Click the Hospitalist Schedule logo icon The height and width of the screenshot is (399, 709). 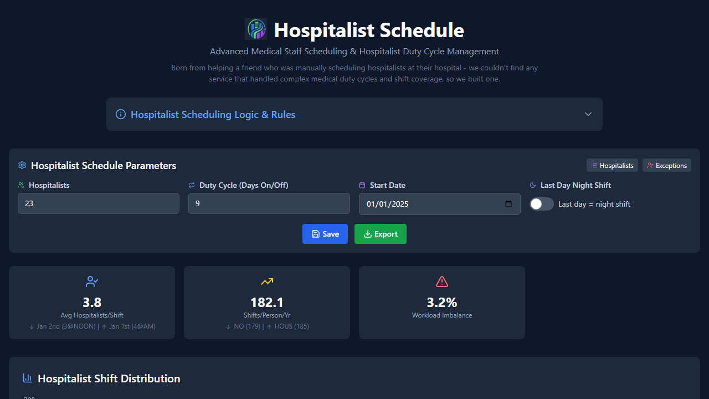[256, 29]
